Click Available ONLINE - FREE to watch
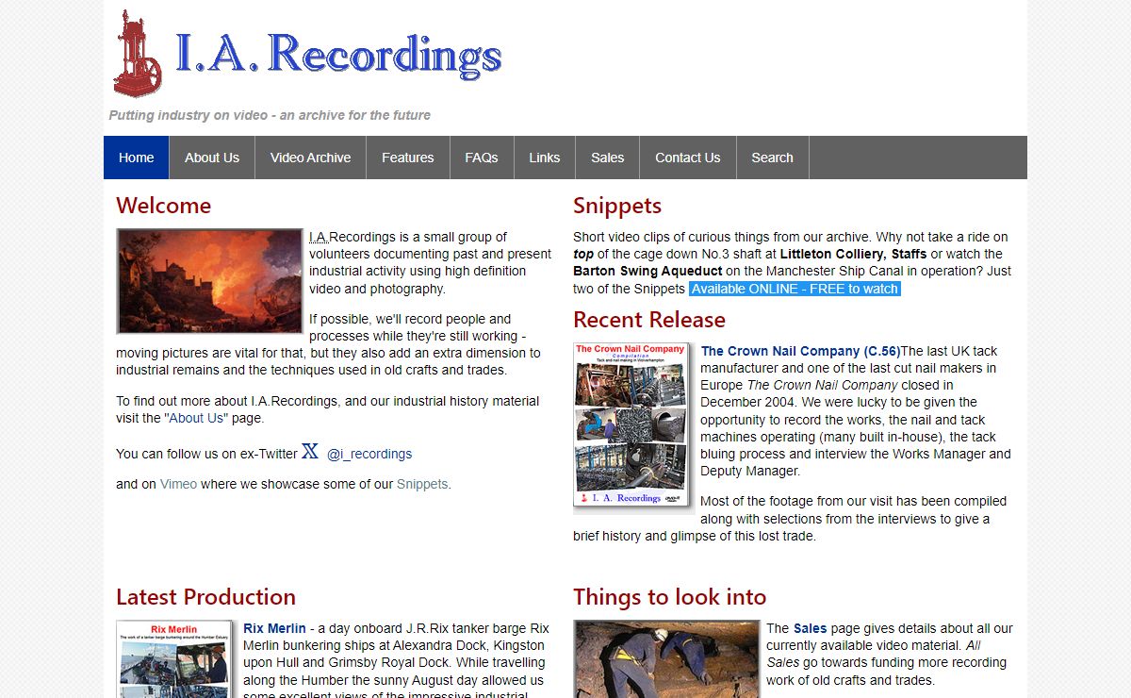 (795, 289)
